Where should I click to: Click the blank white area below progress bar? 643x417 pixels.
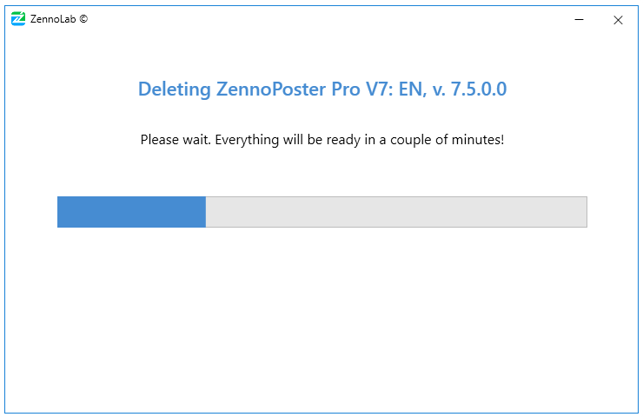click(x=321, y=321)
